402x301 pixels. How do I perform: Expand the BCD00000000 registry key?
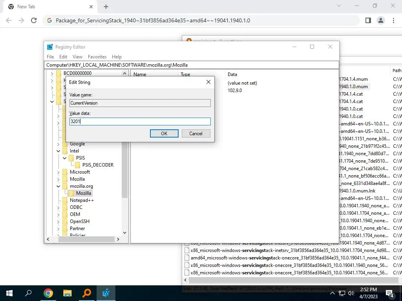coord(52,73)
